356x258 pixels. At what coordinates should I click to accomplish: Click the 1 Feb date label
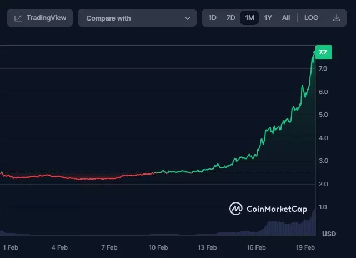12,247
